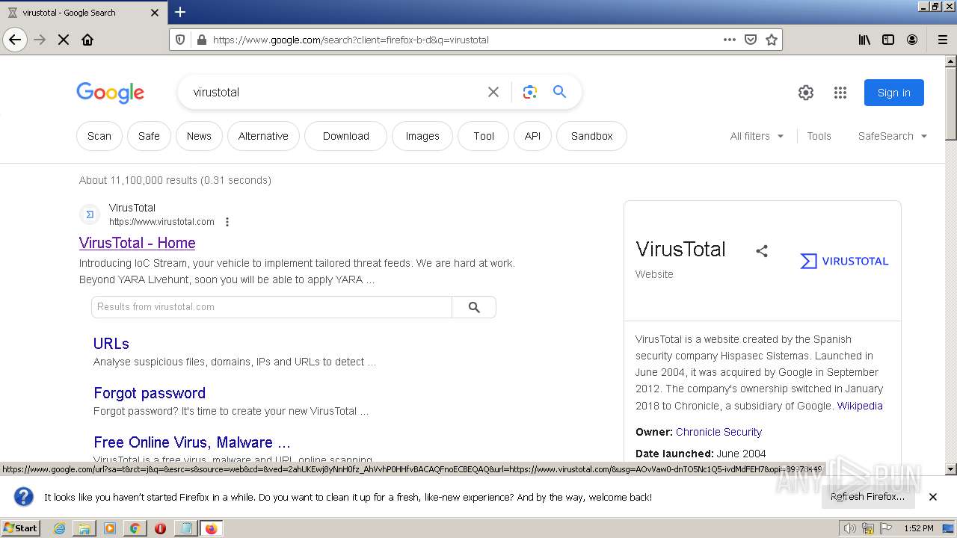Open the Tools options
Image resolution: width=957 pixels, height=538 pixels.
pos(819,136)
